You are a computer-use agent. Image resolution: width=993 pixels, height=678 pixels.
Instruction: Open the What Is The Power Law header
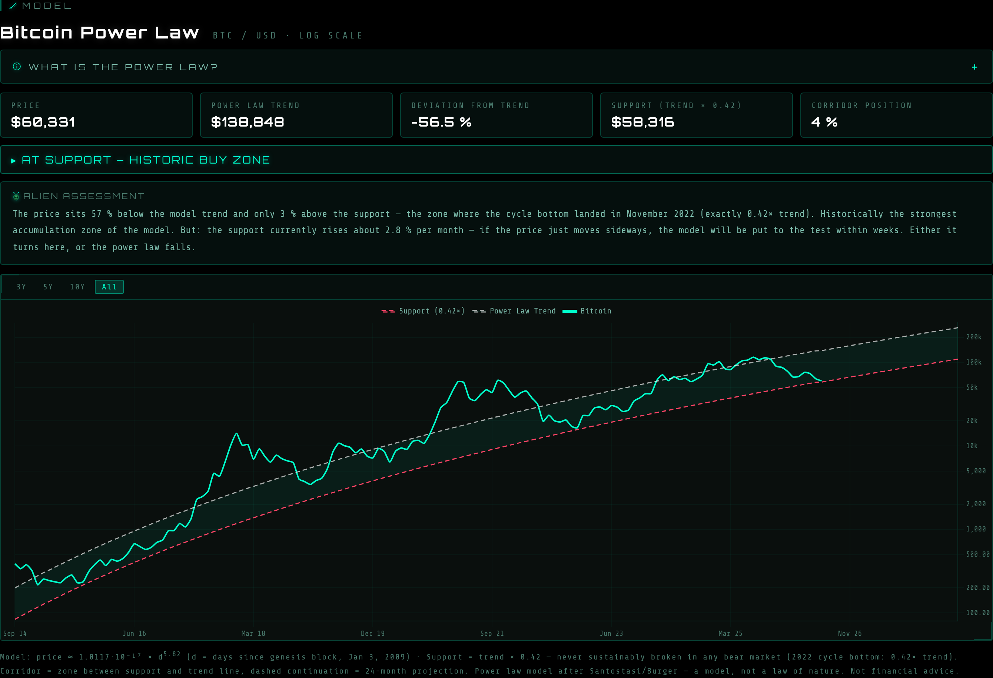[x=496, y=67]
